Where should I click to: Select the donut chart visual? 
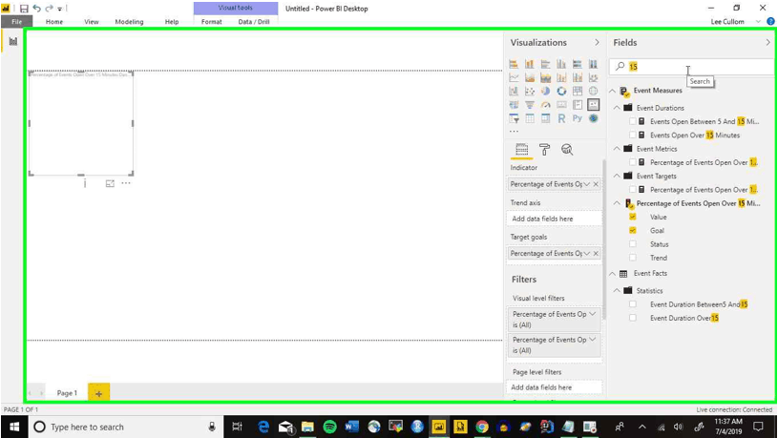(x=561, y=92)
